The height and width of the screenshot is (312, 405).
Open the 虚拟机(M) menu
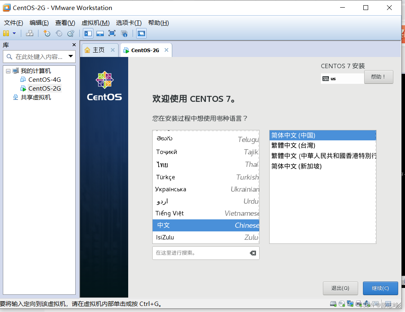point(96,23)
